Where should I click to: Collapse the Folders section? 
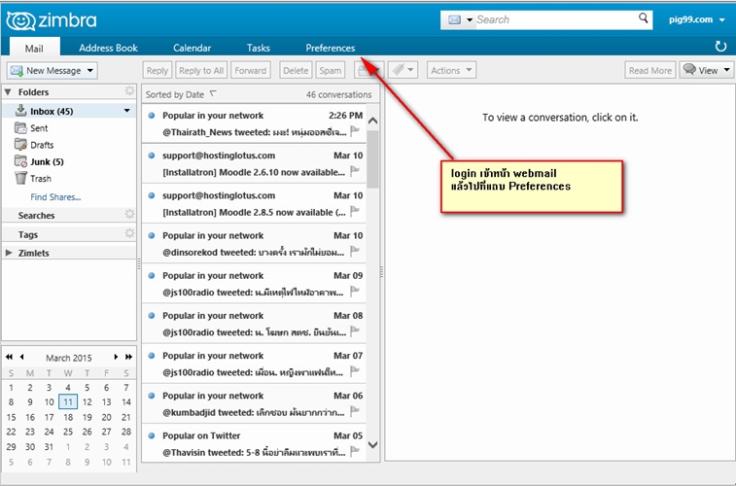(8, 92)
